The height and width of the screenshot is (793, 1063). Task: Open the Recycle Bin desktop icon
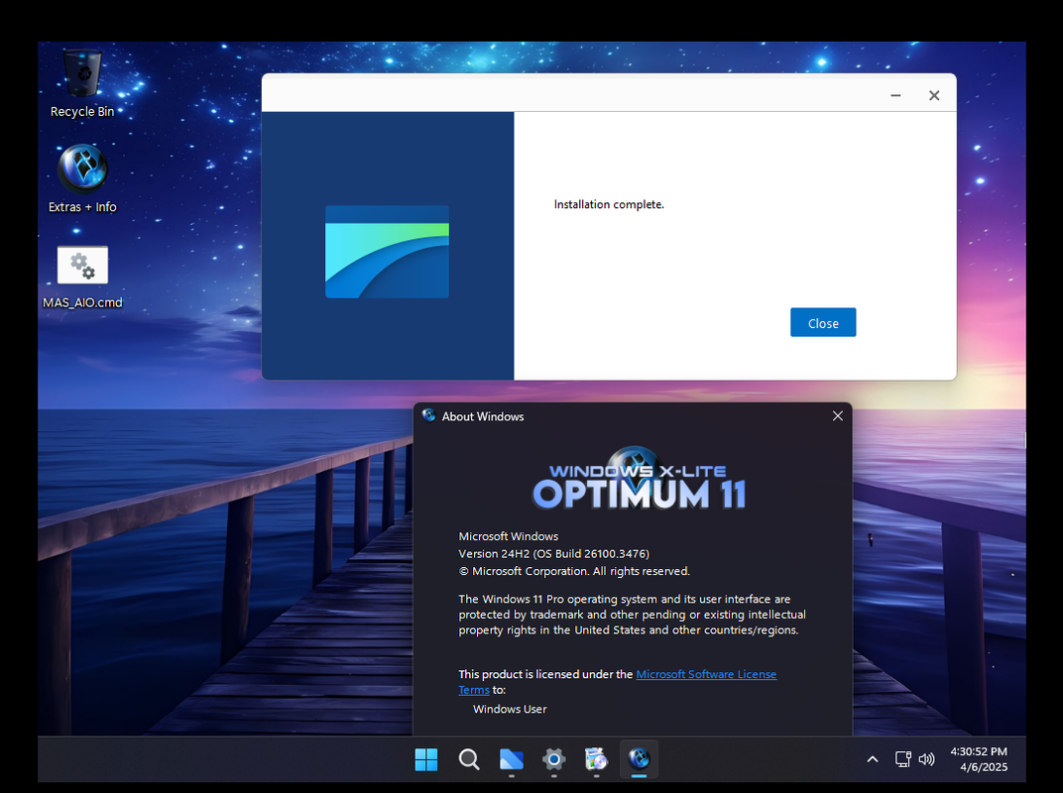click(x=82, y=83)
